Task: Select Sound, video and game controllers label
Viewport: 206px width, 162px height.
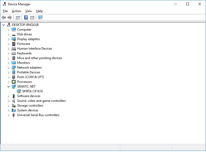Action: [x=41, y=101]
